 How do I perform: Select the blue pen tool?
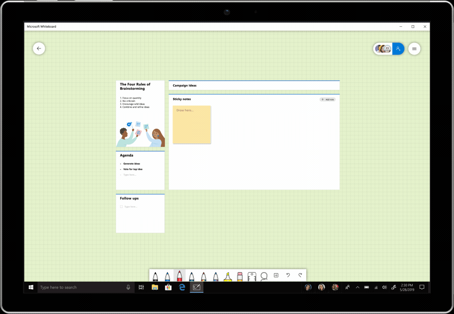(168, 275)
